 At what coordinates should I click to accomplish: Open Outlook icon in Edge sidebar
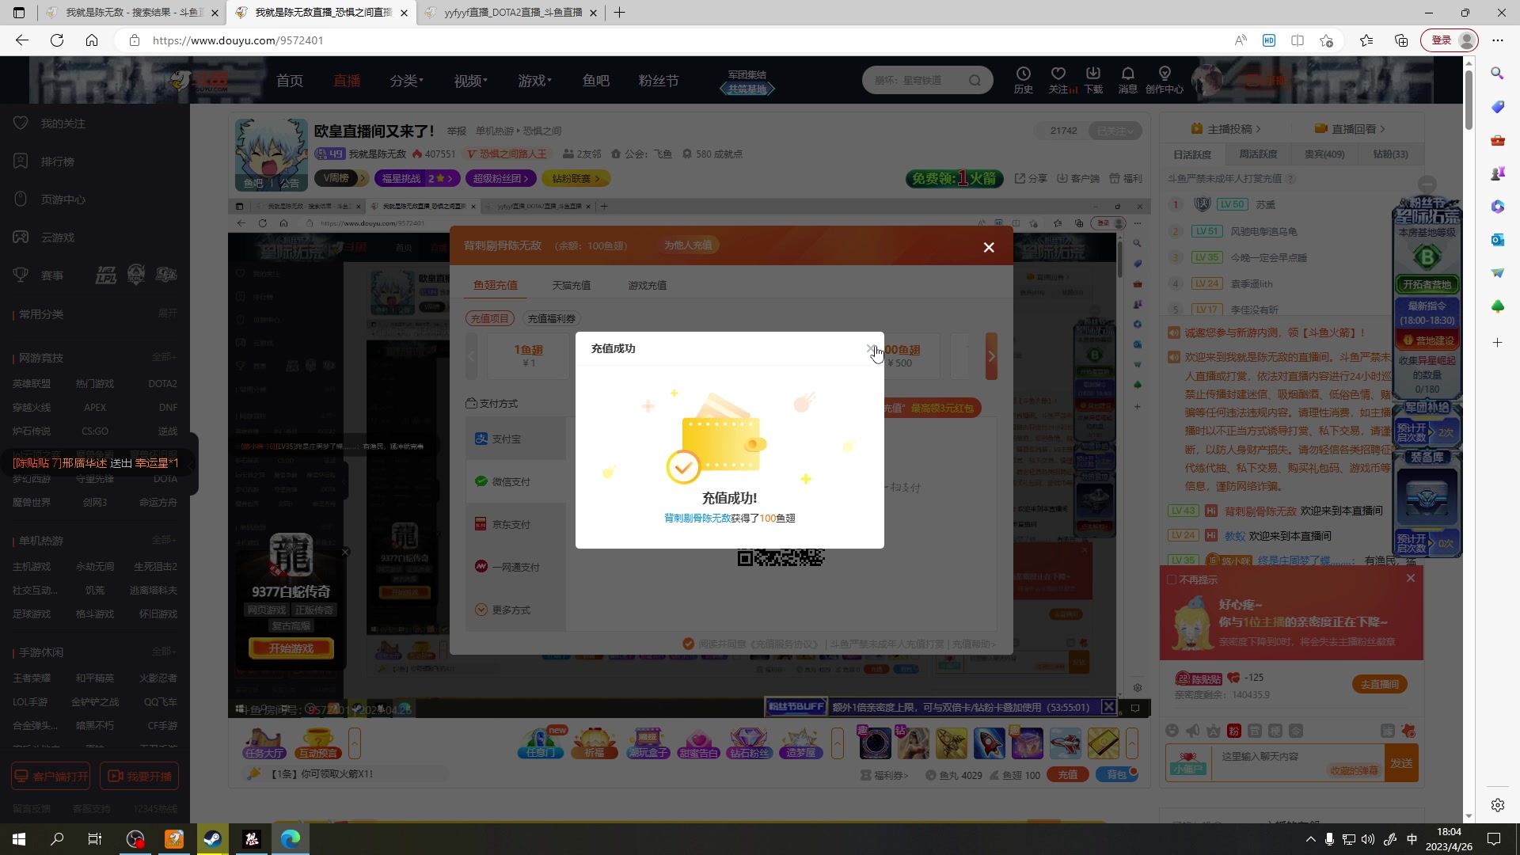coord(1497,239)
